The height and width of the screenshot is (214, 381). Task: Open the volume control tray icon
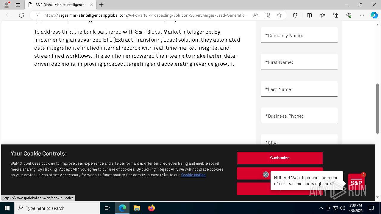pyautogui.click(x=343, y=208)
